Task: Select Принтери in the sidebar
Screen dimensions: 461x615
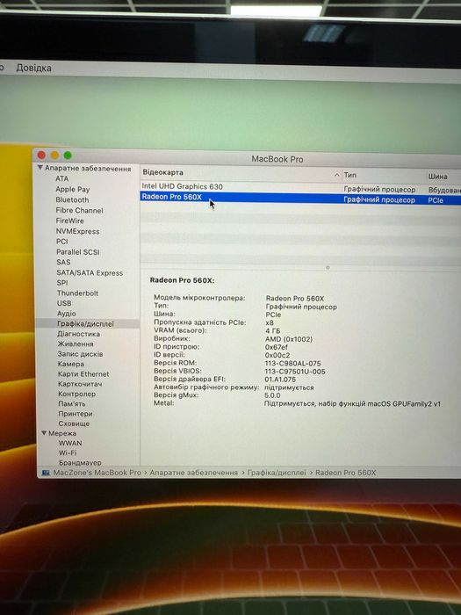Action: 76,414
